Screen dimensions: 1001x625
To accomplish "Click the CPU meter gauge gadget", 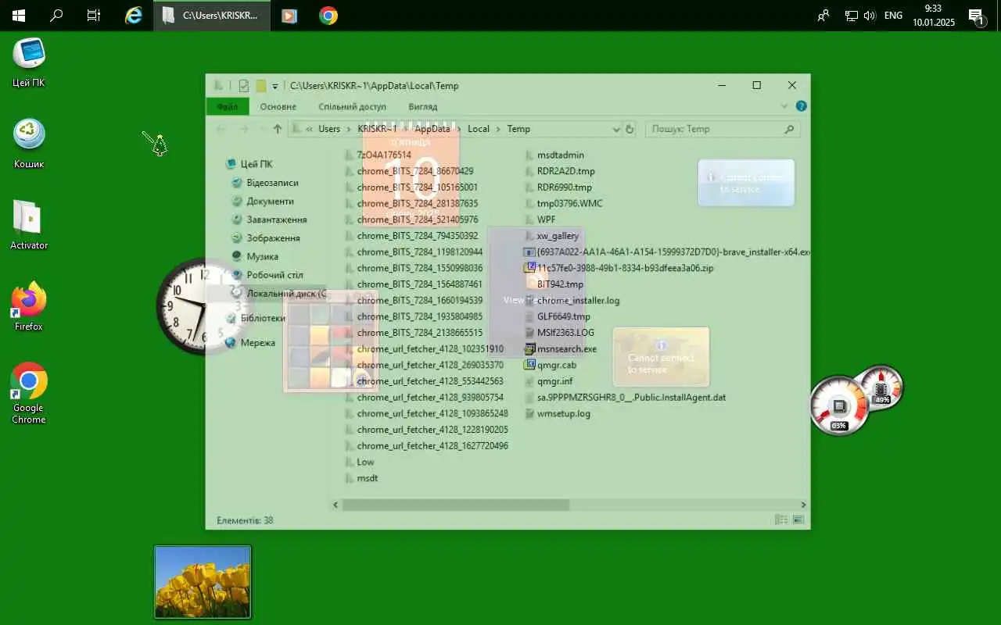I will point(839,405).
